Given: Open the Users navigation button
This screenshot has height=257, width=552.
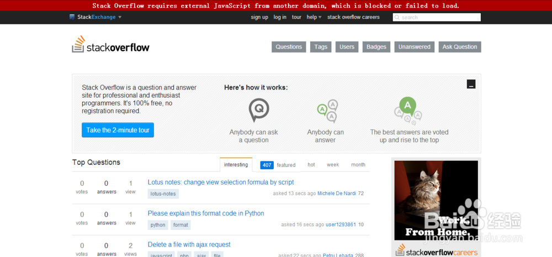Looking at the screenshot, I should [x=347, y=47].
